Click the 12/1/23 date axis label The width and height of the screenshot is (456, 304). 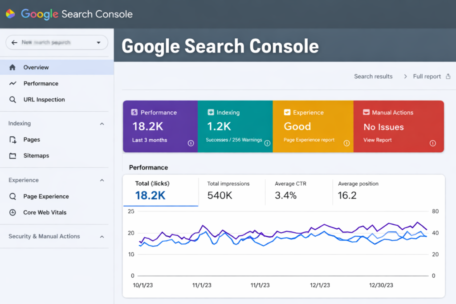[x=320, y=285]
